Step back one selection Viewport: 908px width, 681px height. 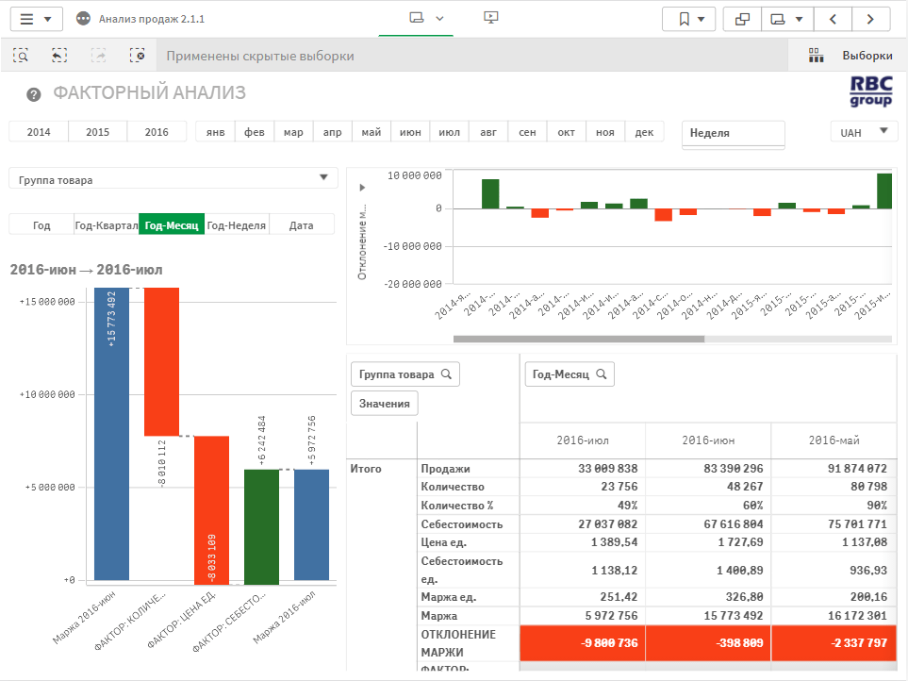coord(59,56)
